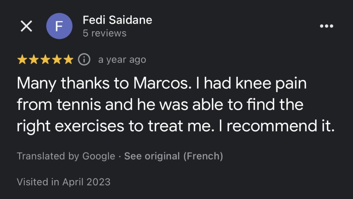Tap the purple F profile avatar
This screenshot has height=199, width=353.
coord(59,26)
